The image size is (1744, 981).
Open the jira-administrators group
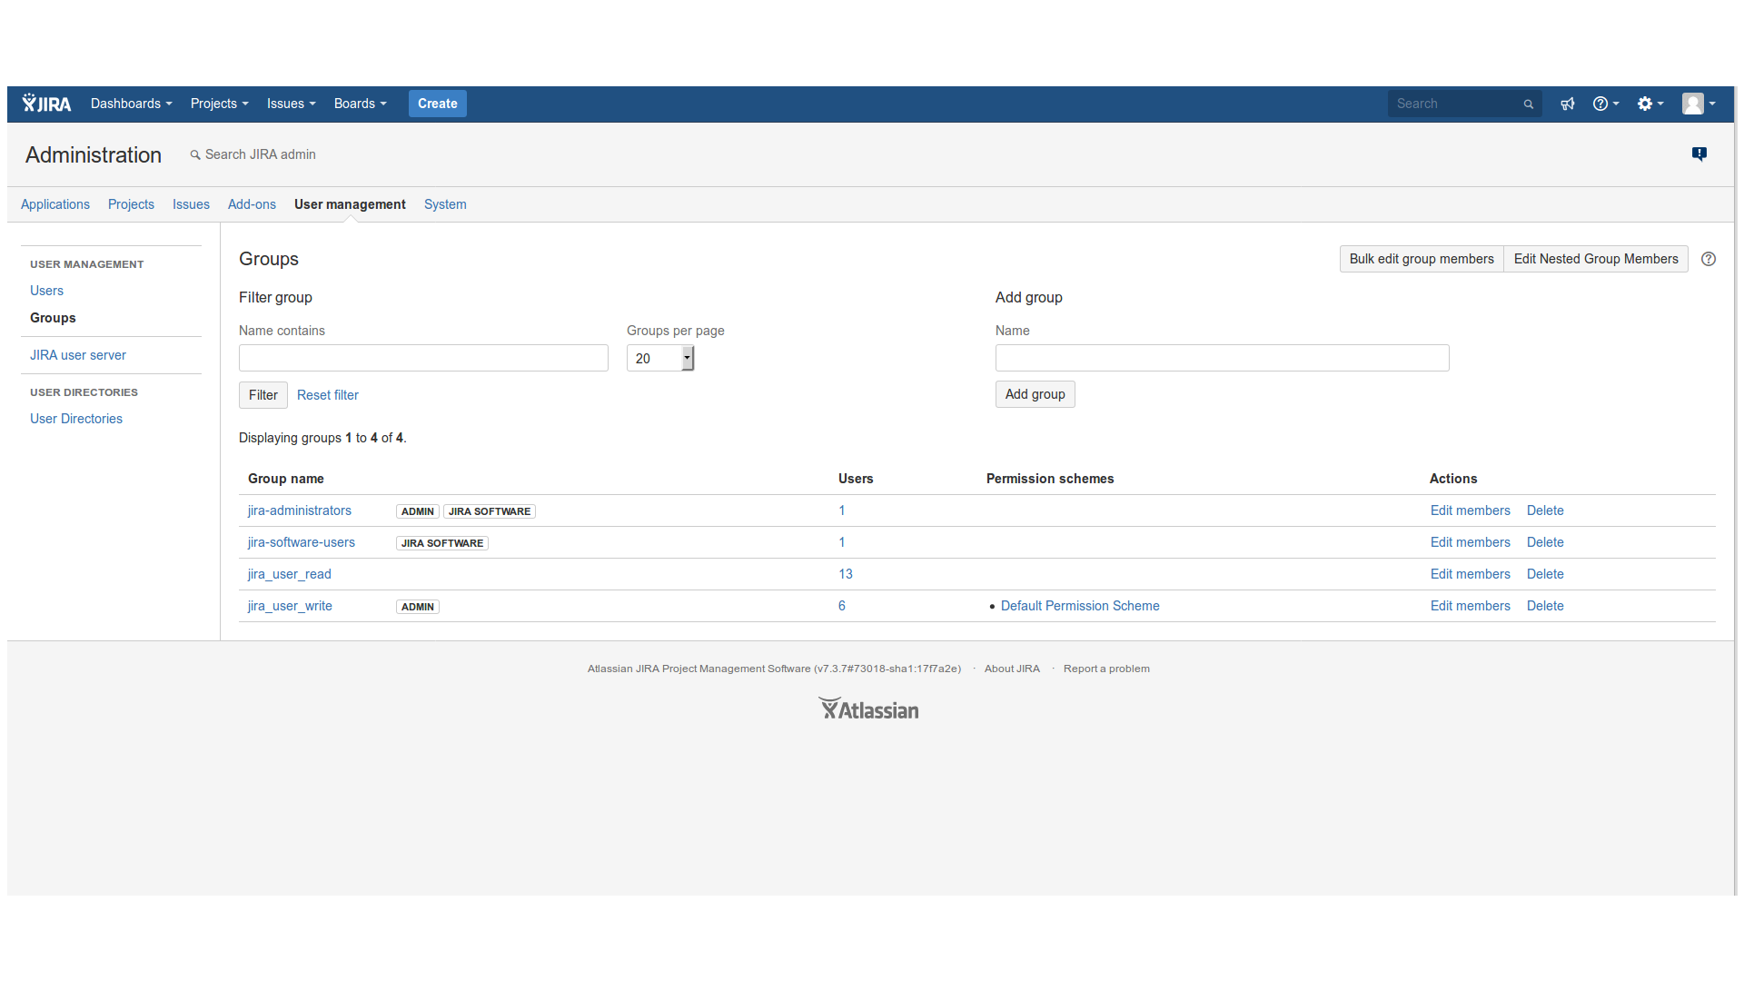click(300, 510)
